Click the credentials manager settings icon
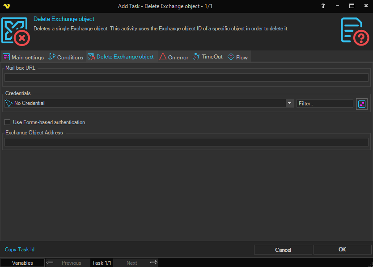This screenshot has width=373, height=267. [361, 104]
